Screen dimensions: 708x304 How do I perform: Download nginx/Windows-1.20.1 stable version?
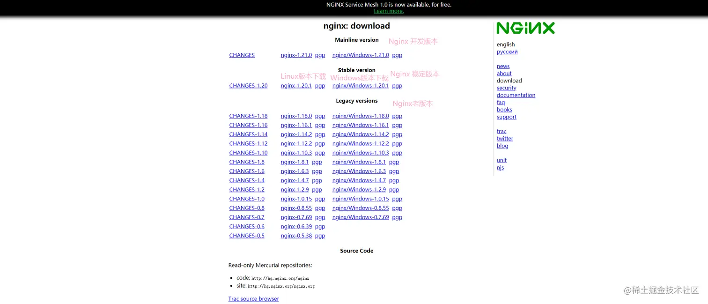[360, 85]
